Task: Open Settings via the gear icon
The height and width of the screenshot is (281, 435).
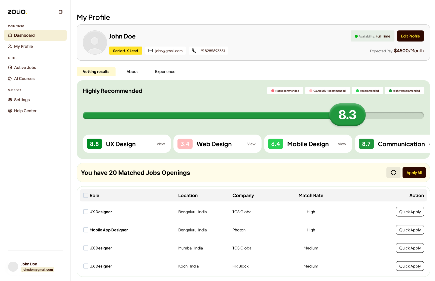Action: tap(10, 100)
